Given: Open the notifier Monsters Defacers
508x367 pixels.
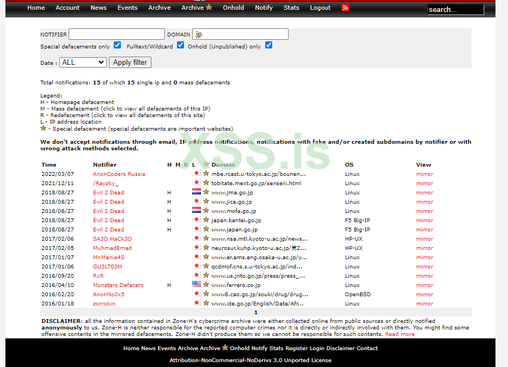Looking at the screenshot, I should tap(118, 285).
